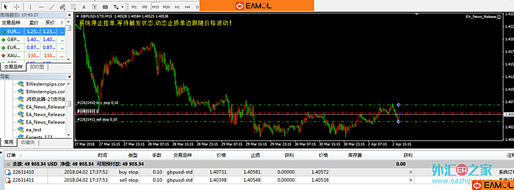Select the text label tool

pyautogui.click(x=94, y=7)
